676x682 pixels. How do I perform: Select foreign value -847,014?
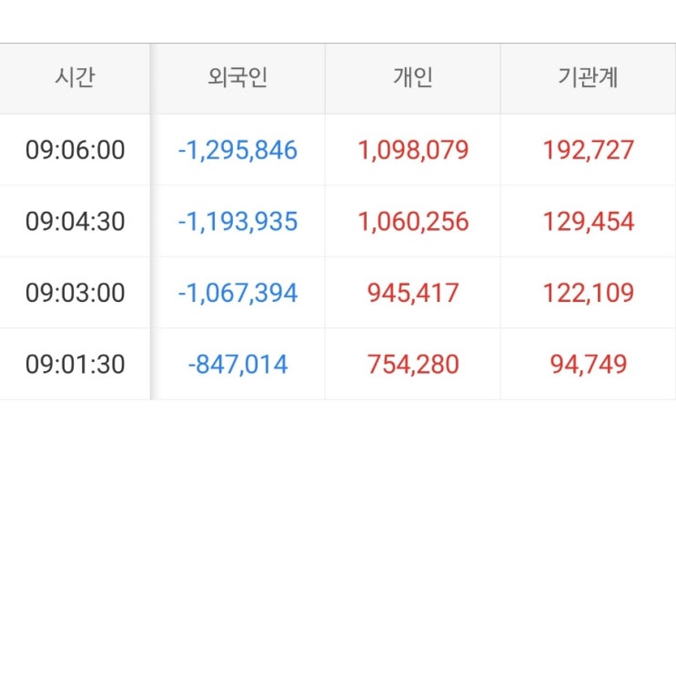pyautogui.click(x=237, y=364)
